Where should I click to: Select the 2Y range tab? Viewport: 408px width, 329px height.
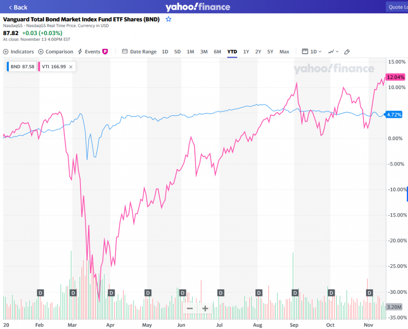[x=258, y=51]
